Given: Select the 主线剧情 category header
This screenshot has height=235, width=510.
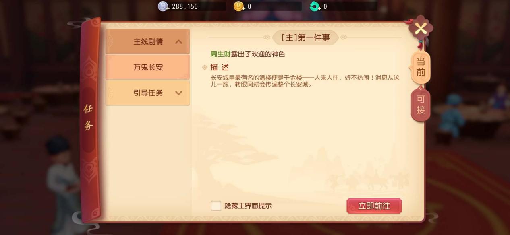Looking at the screenshot, I should point(147,41).
